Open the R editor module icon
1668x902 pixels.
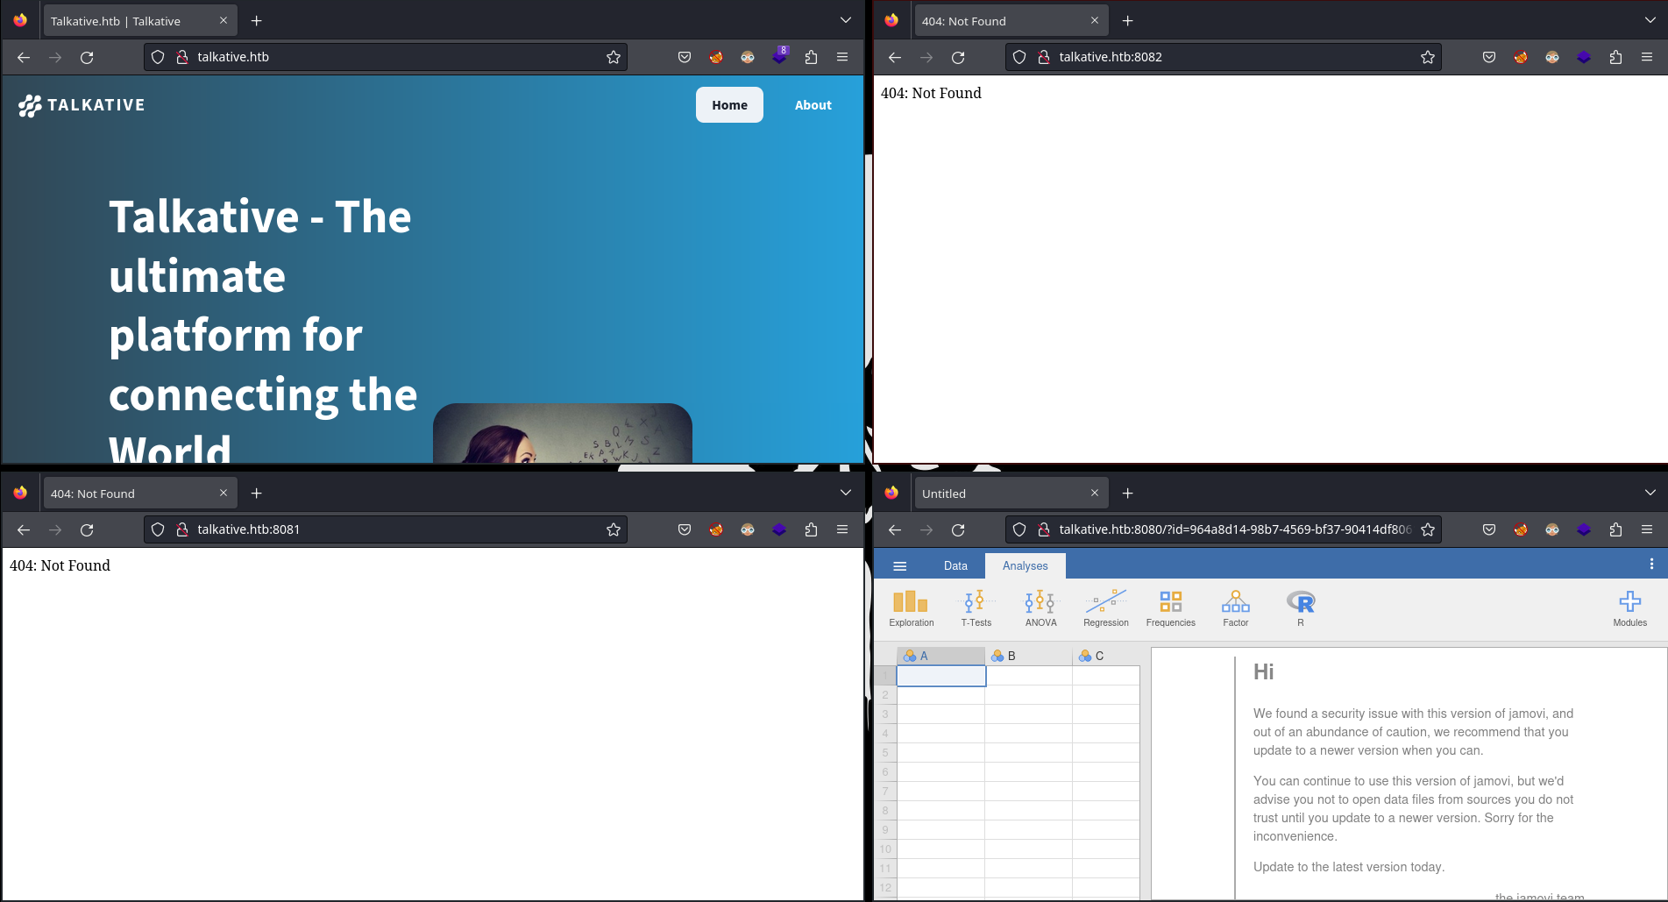click(1301, 607)
